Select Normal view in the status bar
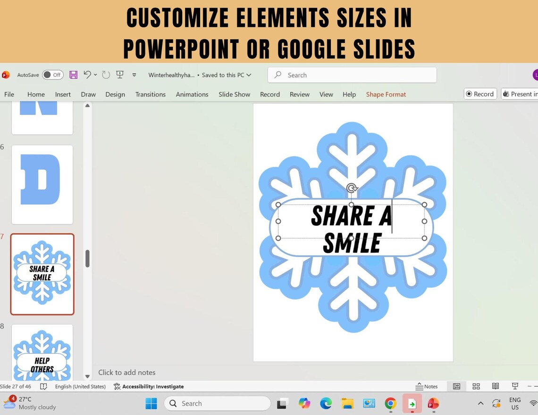Viewport: 538px width, 415px height. click(456, 386)
